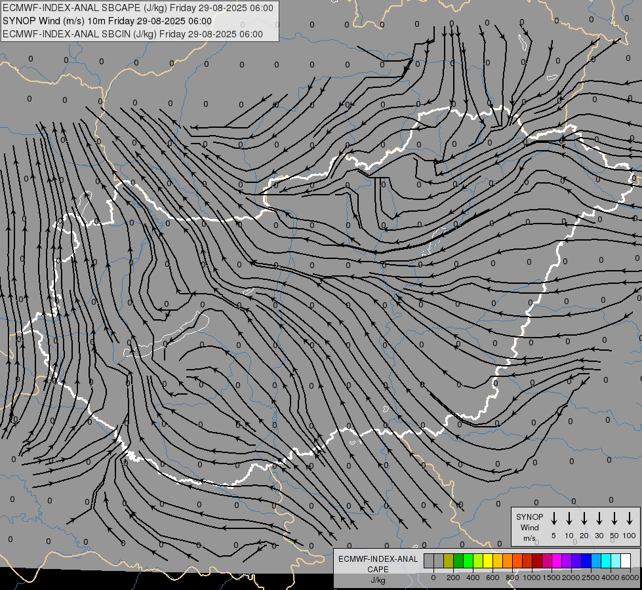Screen dimensions: 642x590
Task: Click the '20' label in wind legend
Action: tap(584, 536)
